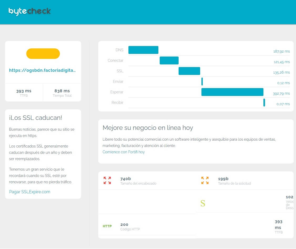Click the Tamaño del encabezado label
The height and width of the screenshot is (249, 296).
[138, 184]
